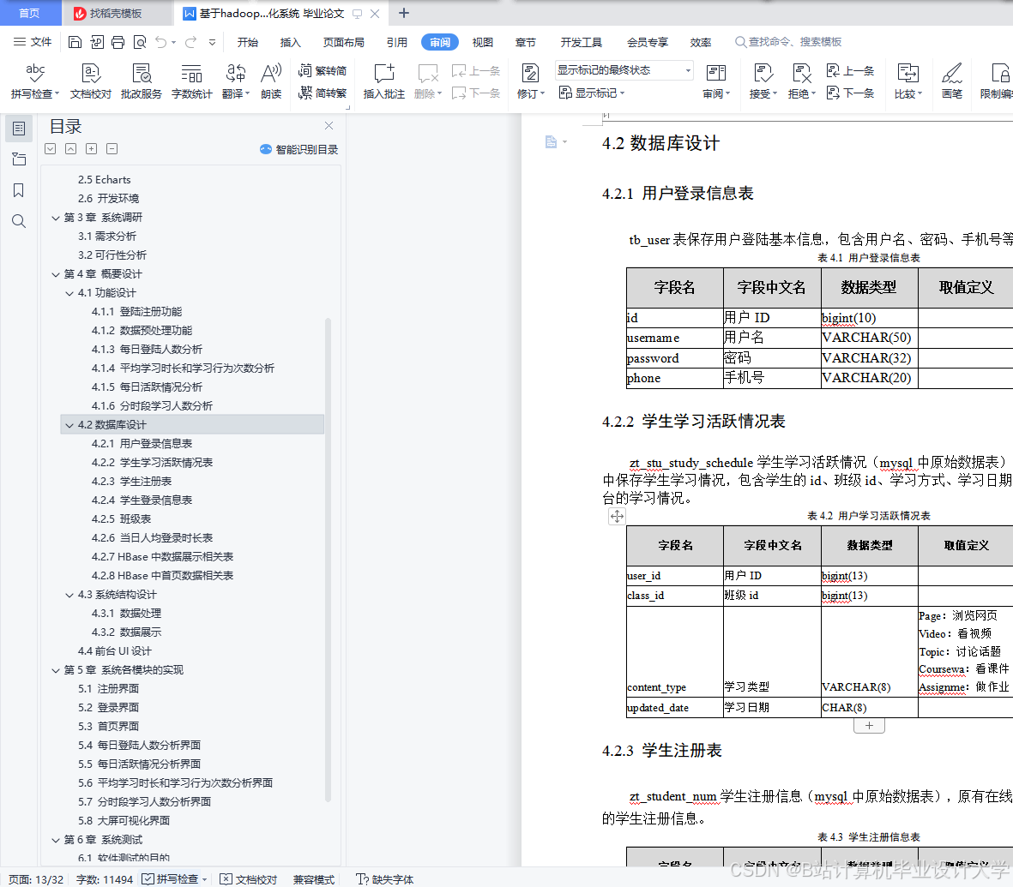
Task: Toggle 修订 track changes mode
Action: pos(528,73)
